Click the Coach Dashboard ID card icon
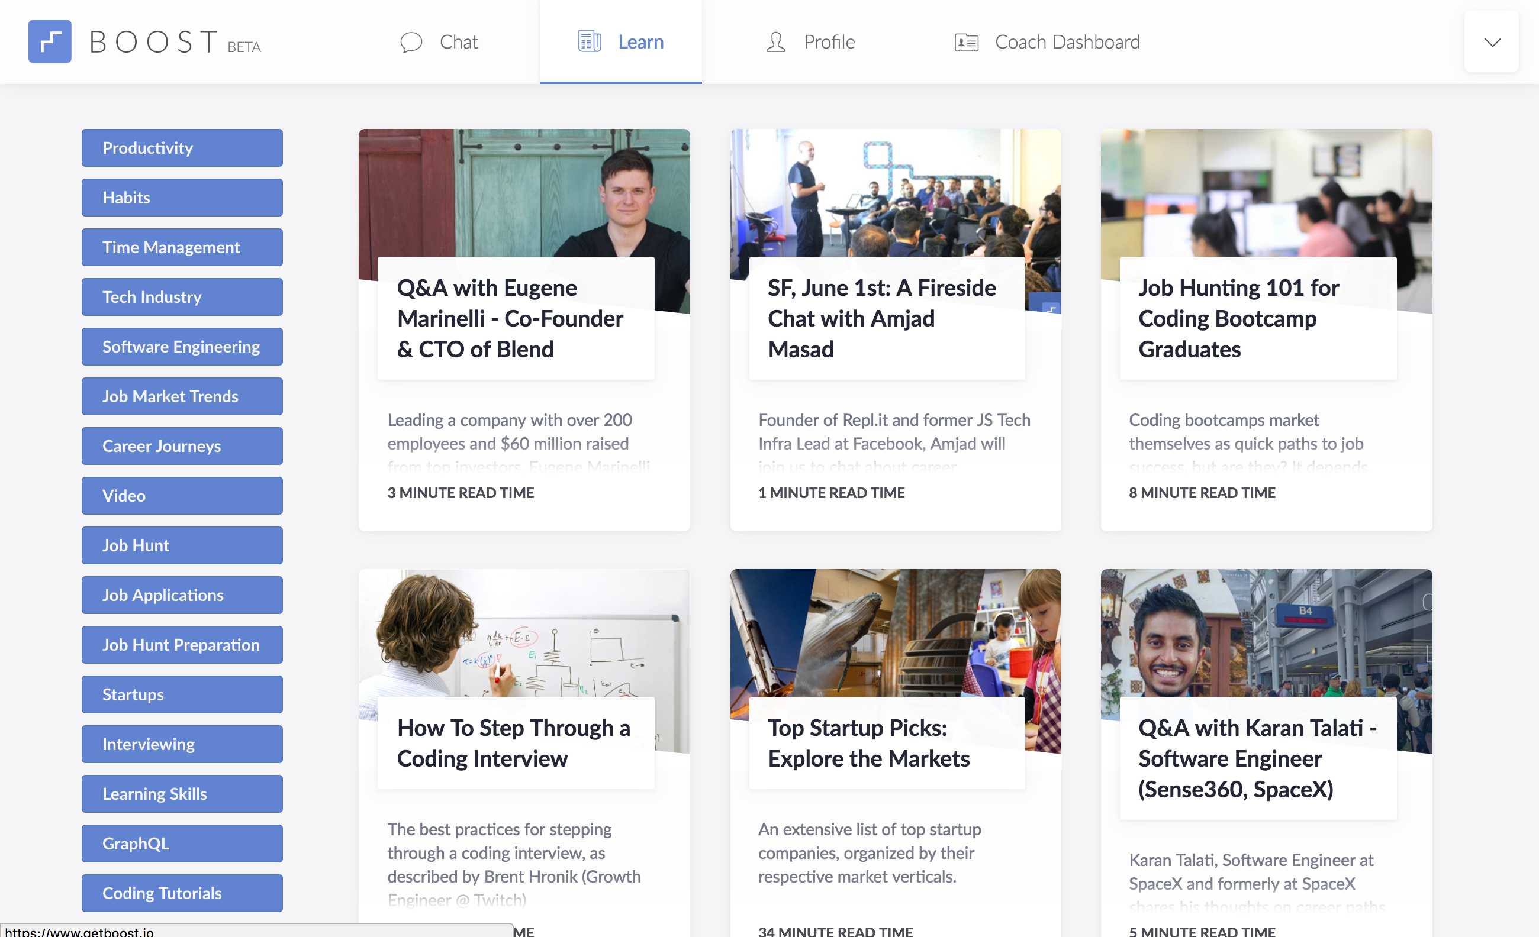Screen dimensions: 1539x937 pyautogui.click(x=966, y=43)
